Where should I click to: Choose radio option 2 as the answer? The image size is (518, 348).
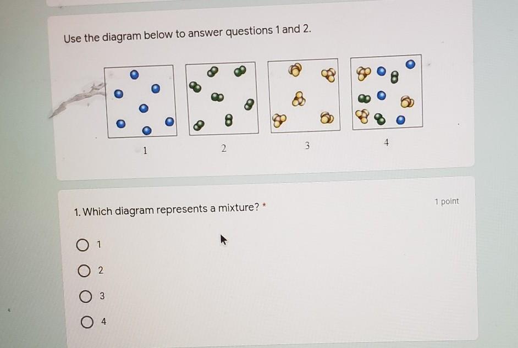[x=84, y=271]
